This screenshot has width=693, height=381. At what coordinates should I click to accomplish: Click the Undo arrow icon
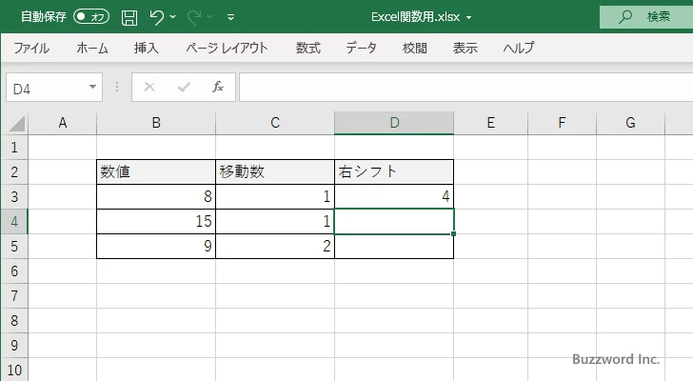click(157, 17)
